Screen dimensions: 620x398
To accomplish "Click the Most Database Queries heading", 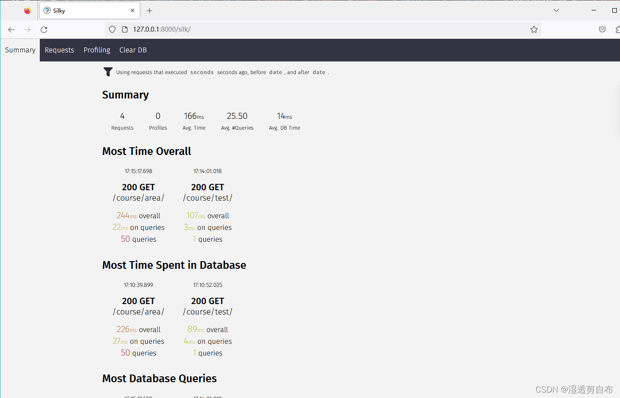I will 160,379.
